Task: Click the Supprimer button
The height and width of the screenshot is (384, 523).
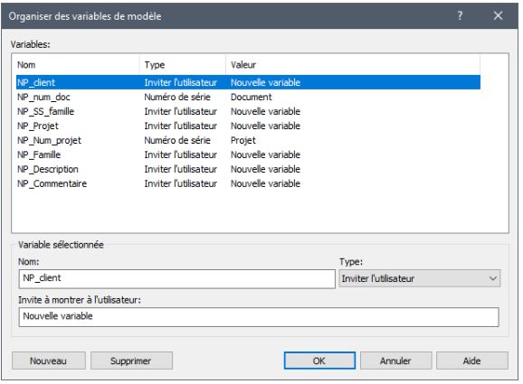Action: [131, 361]
